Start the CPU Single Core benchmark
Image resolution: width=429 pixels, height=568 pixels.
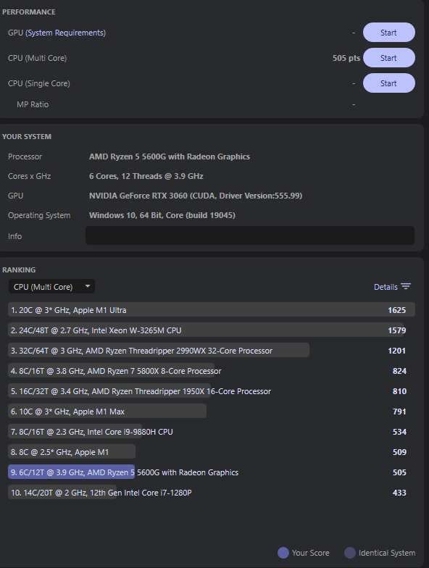388,83
